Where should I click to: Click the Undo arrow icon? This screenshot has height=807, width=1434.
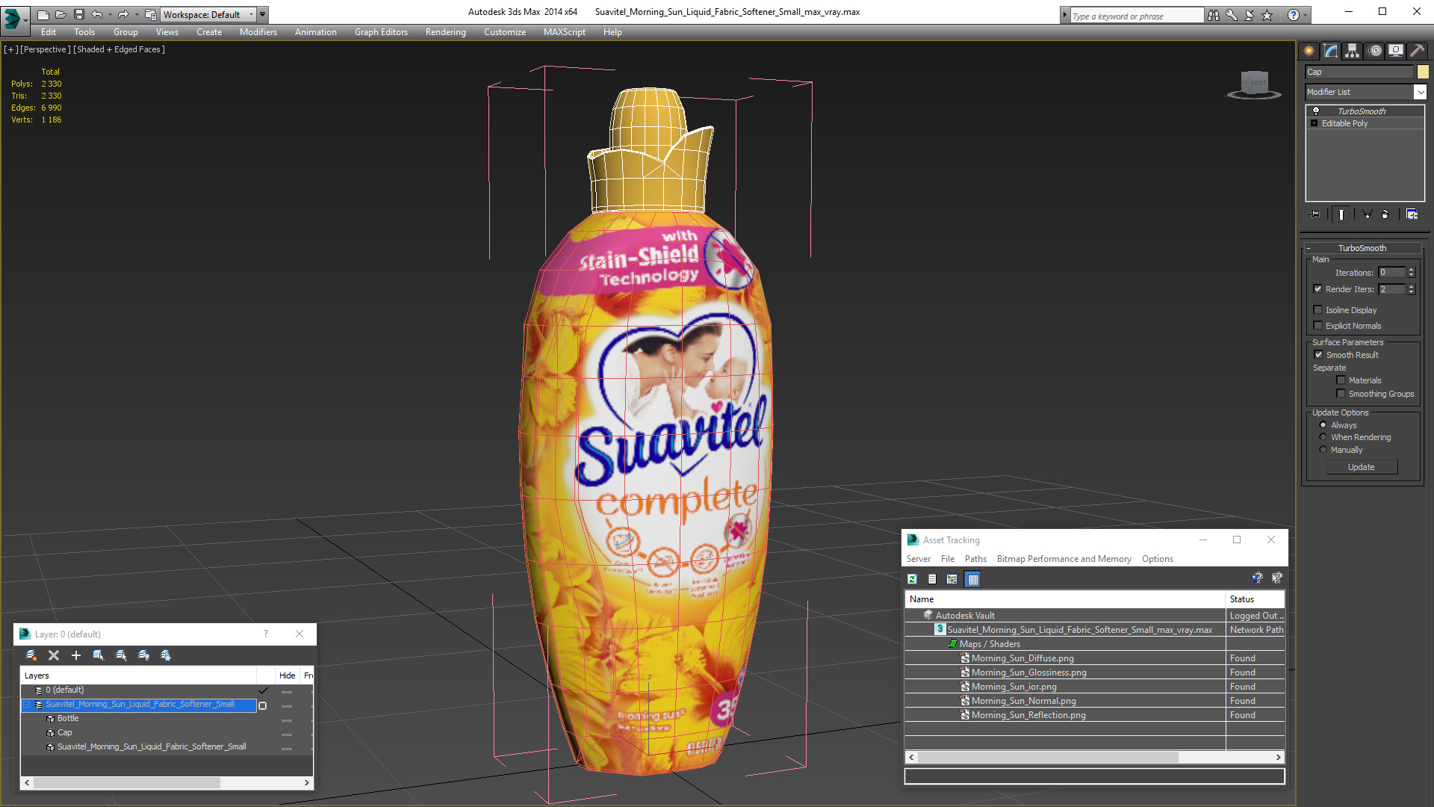point(96,14)
